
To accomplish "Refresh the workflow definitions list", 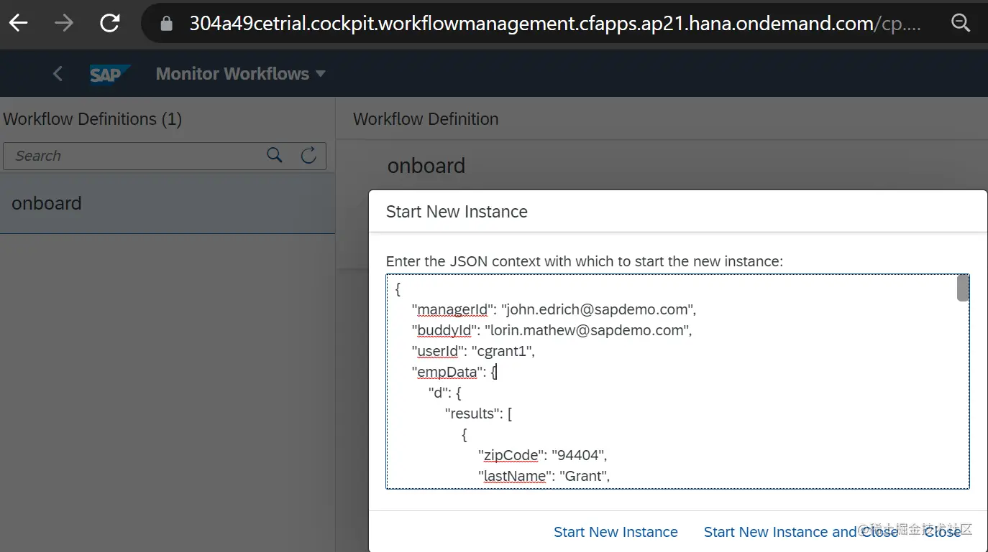I will click(x=308, y=155).
